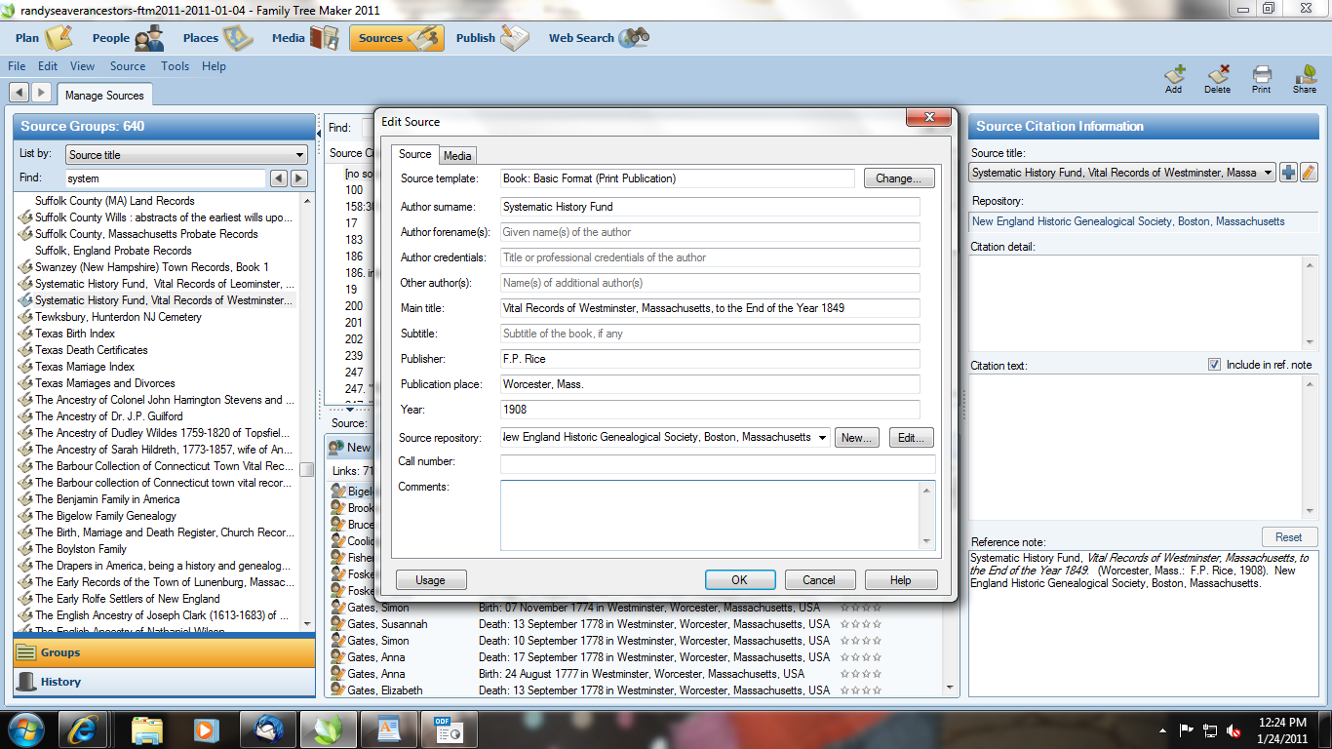Open the Publish workspace
Screen dimensions: 1332x749
(493, 38)
